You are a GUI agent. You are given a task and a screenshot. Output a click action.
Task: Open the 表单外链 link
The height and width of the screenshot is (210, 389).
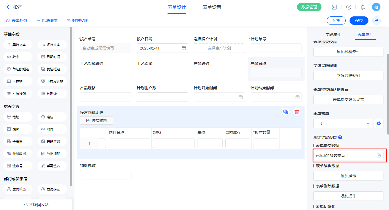(17, 21)
